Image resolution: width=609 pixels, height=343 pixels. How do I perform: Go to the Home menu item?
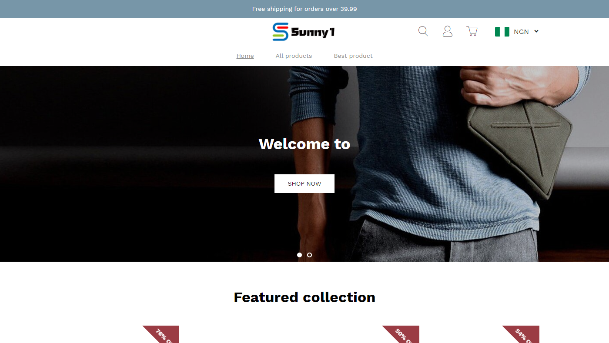[245, 56]
